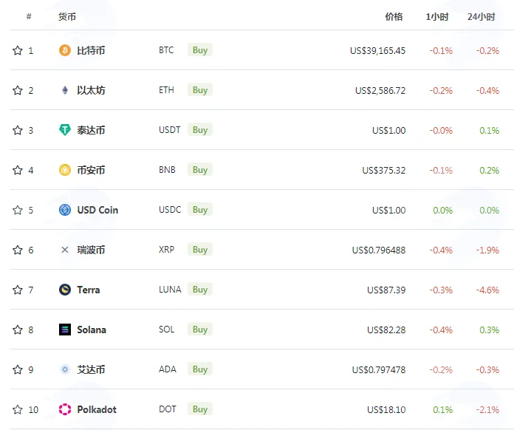Sort by the 1小时 column header
The width and height of the screenshot is (514, 430).
point(437,17)
